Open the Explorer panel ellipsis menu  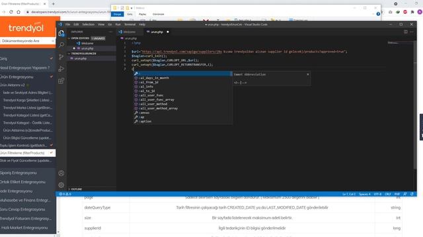[110, 32]
